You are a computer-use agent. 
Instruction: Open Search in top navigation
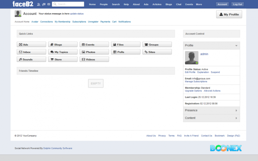point(116,5)
